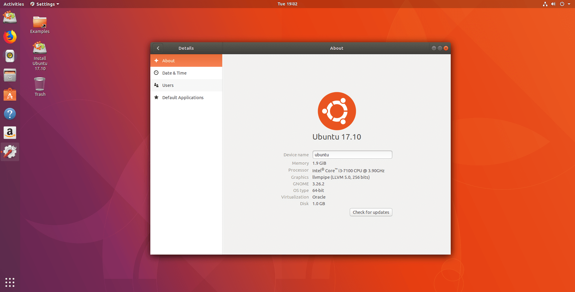Go back using the Details back arrow
The height and width of the screenshot is (292, 575).
click(x=158, y=48)
